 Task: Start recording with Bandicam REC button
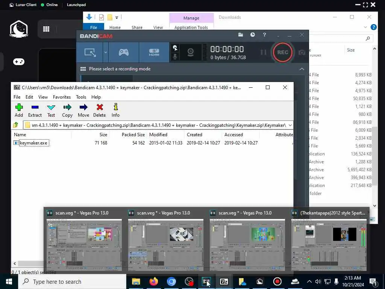[x=283, y=52]
